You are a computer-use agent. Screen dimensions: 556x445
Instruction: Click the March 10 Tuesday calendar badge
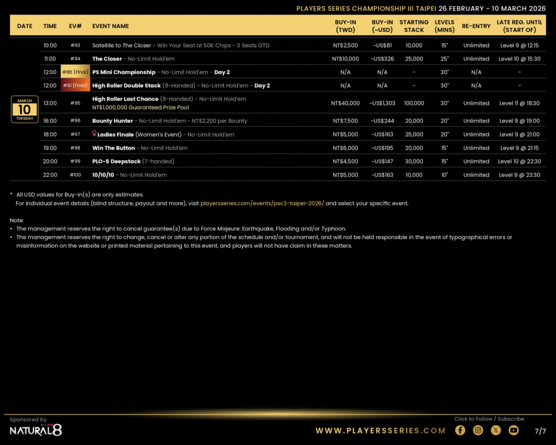(24, 109)
